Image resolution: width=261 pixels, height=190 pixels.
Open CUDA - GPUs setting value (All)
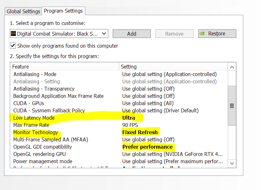coord(148,103)
